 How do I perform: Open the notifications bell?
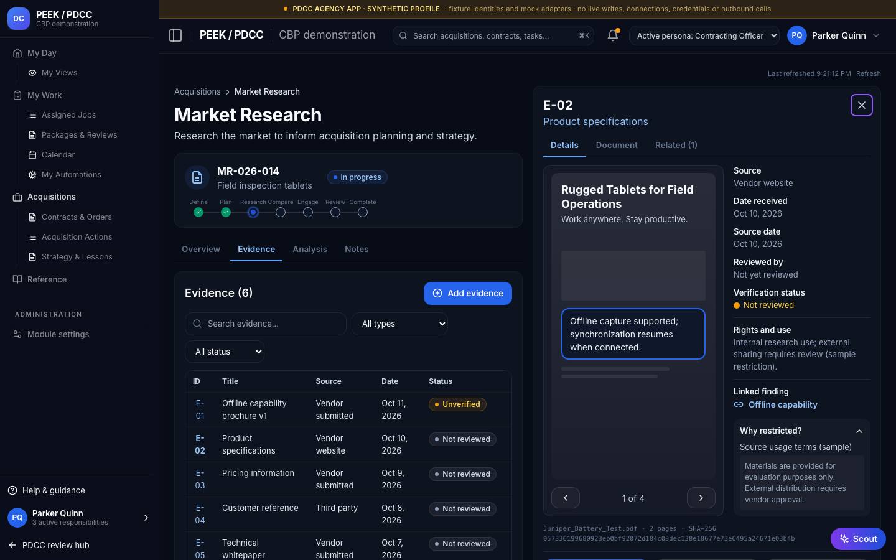pos(613,35)
